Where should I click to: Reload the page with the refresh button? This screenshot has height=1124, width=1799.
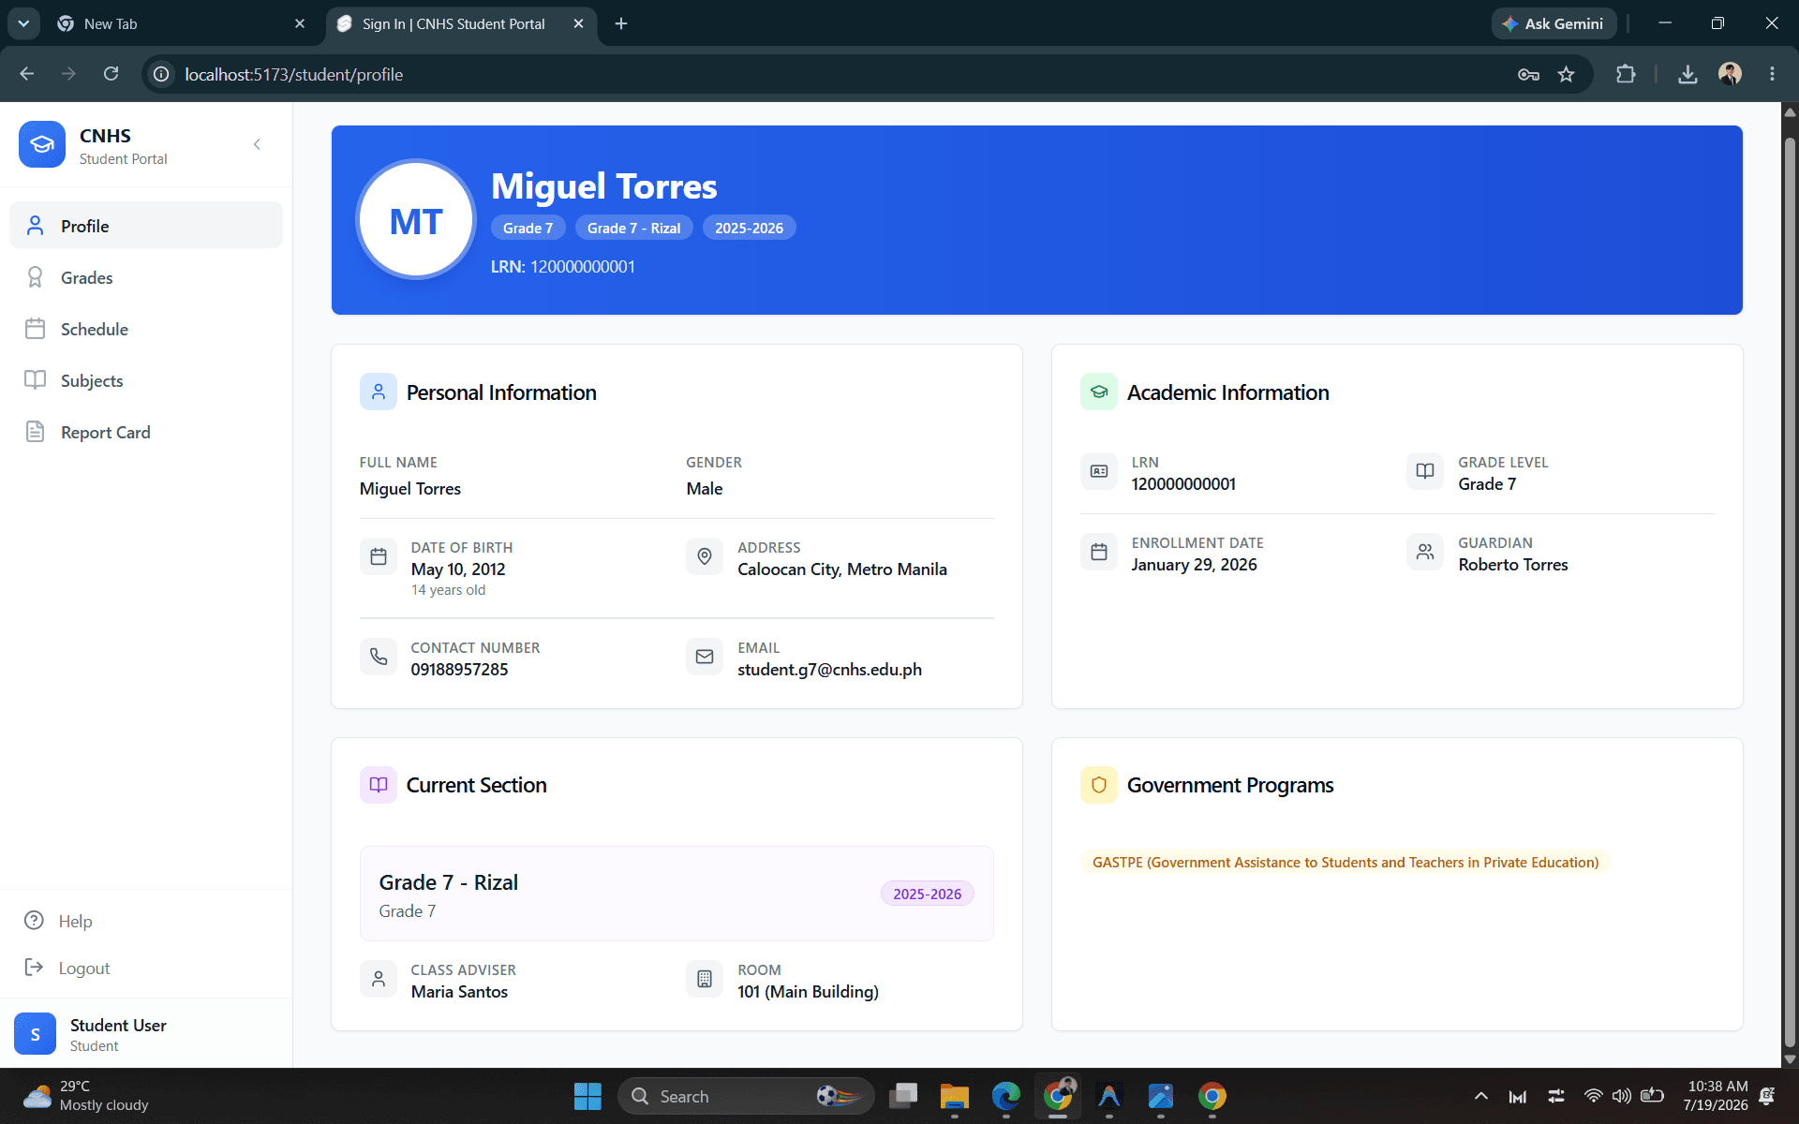click(111, 74)
